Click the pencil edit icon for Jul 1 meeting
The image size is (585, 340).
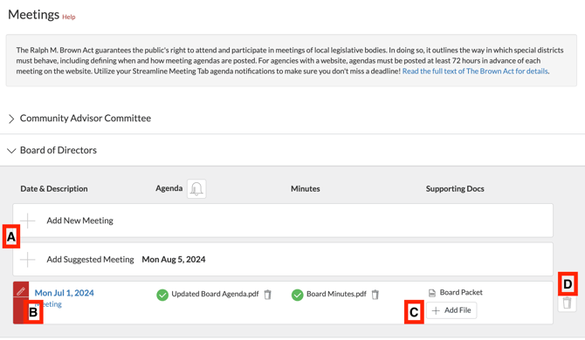[21, 290]
